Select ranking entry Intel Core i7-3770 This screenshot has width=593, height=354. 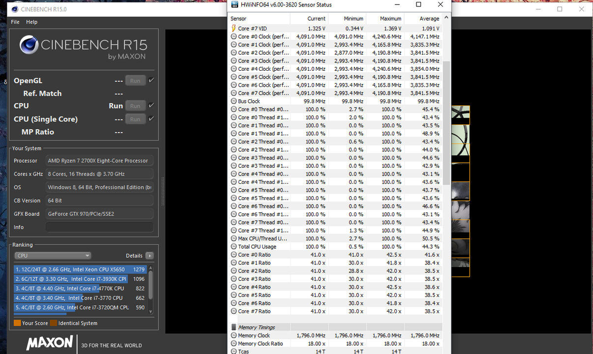coord(80,298)
